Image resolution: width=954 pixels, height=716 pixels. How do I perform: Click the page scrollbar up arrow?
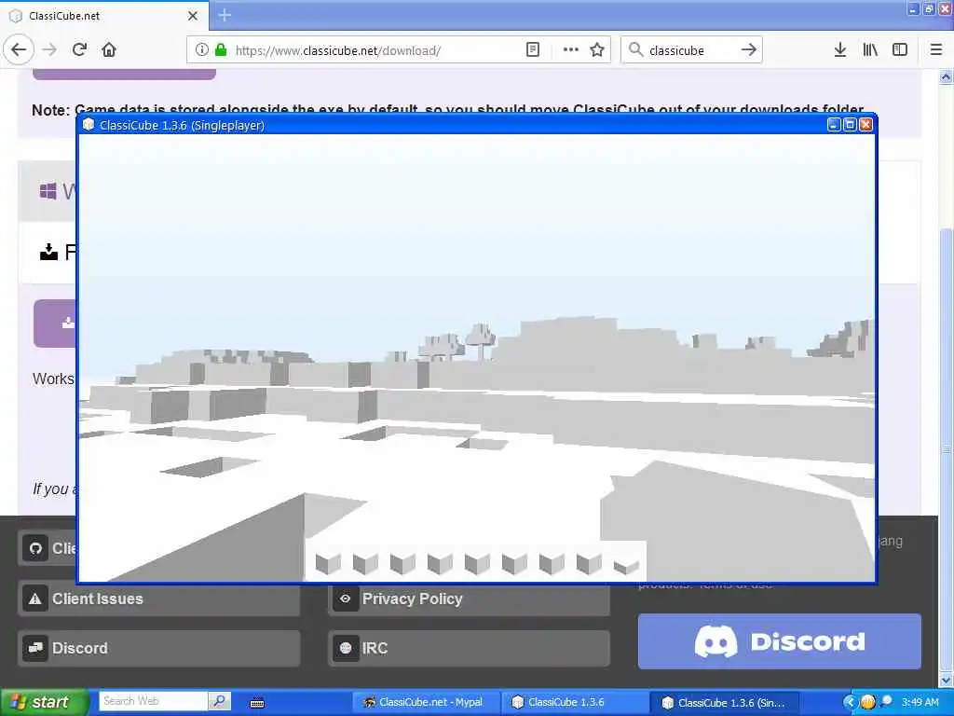click(946, 76)
